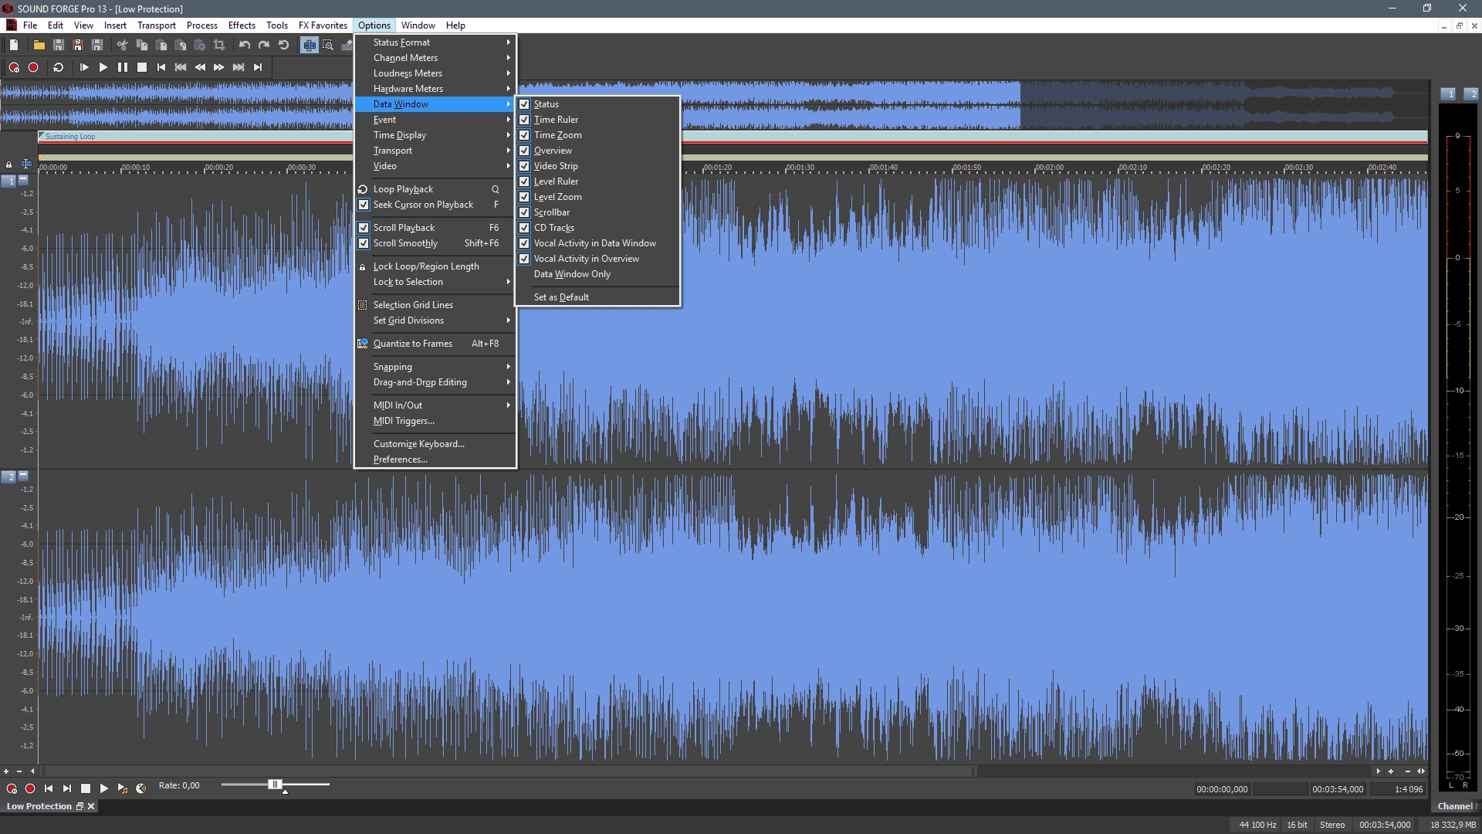1482x834 pixels.
Task: Click Play as Sample icon in data window
Action: 123,788
